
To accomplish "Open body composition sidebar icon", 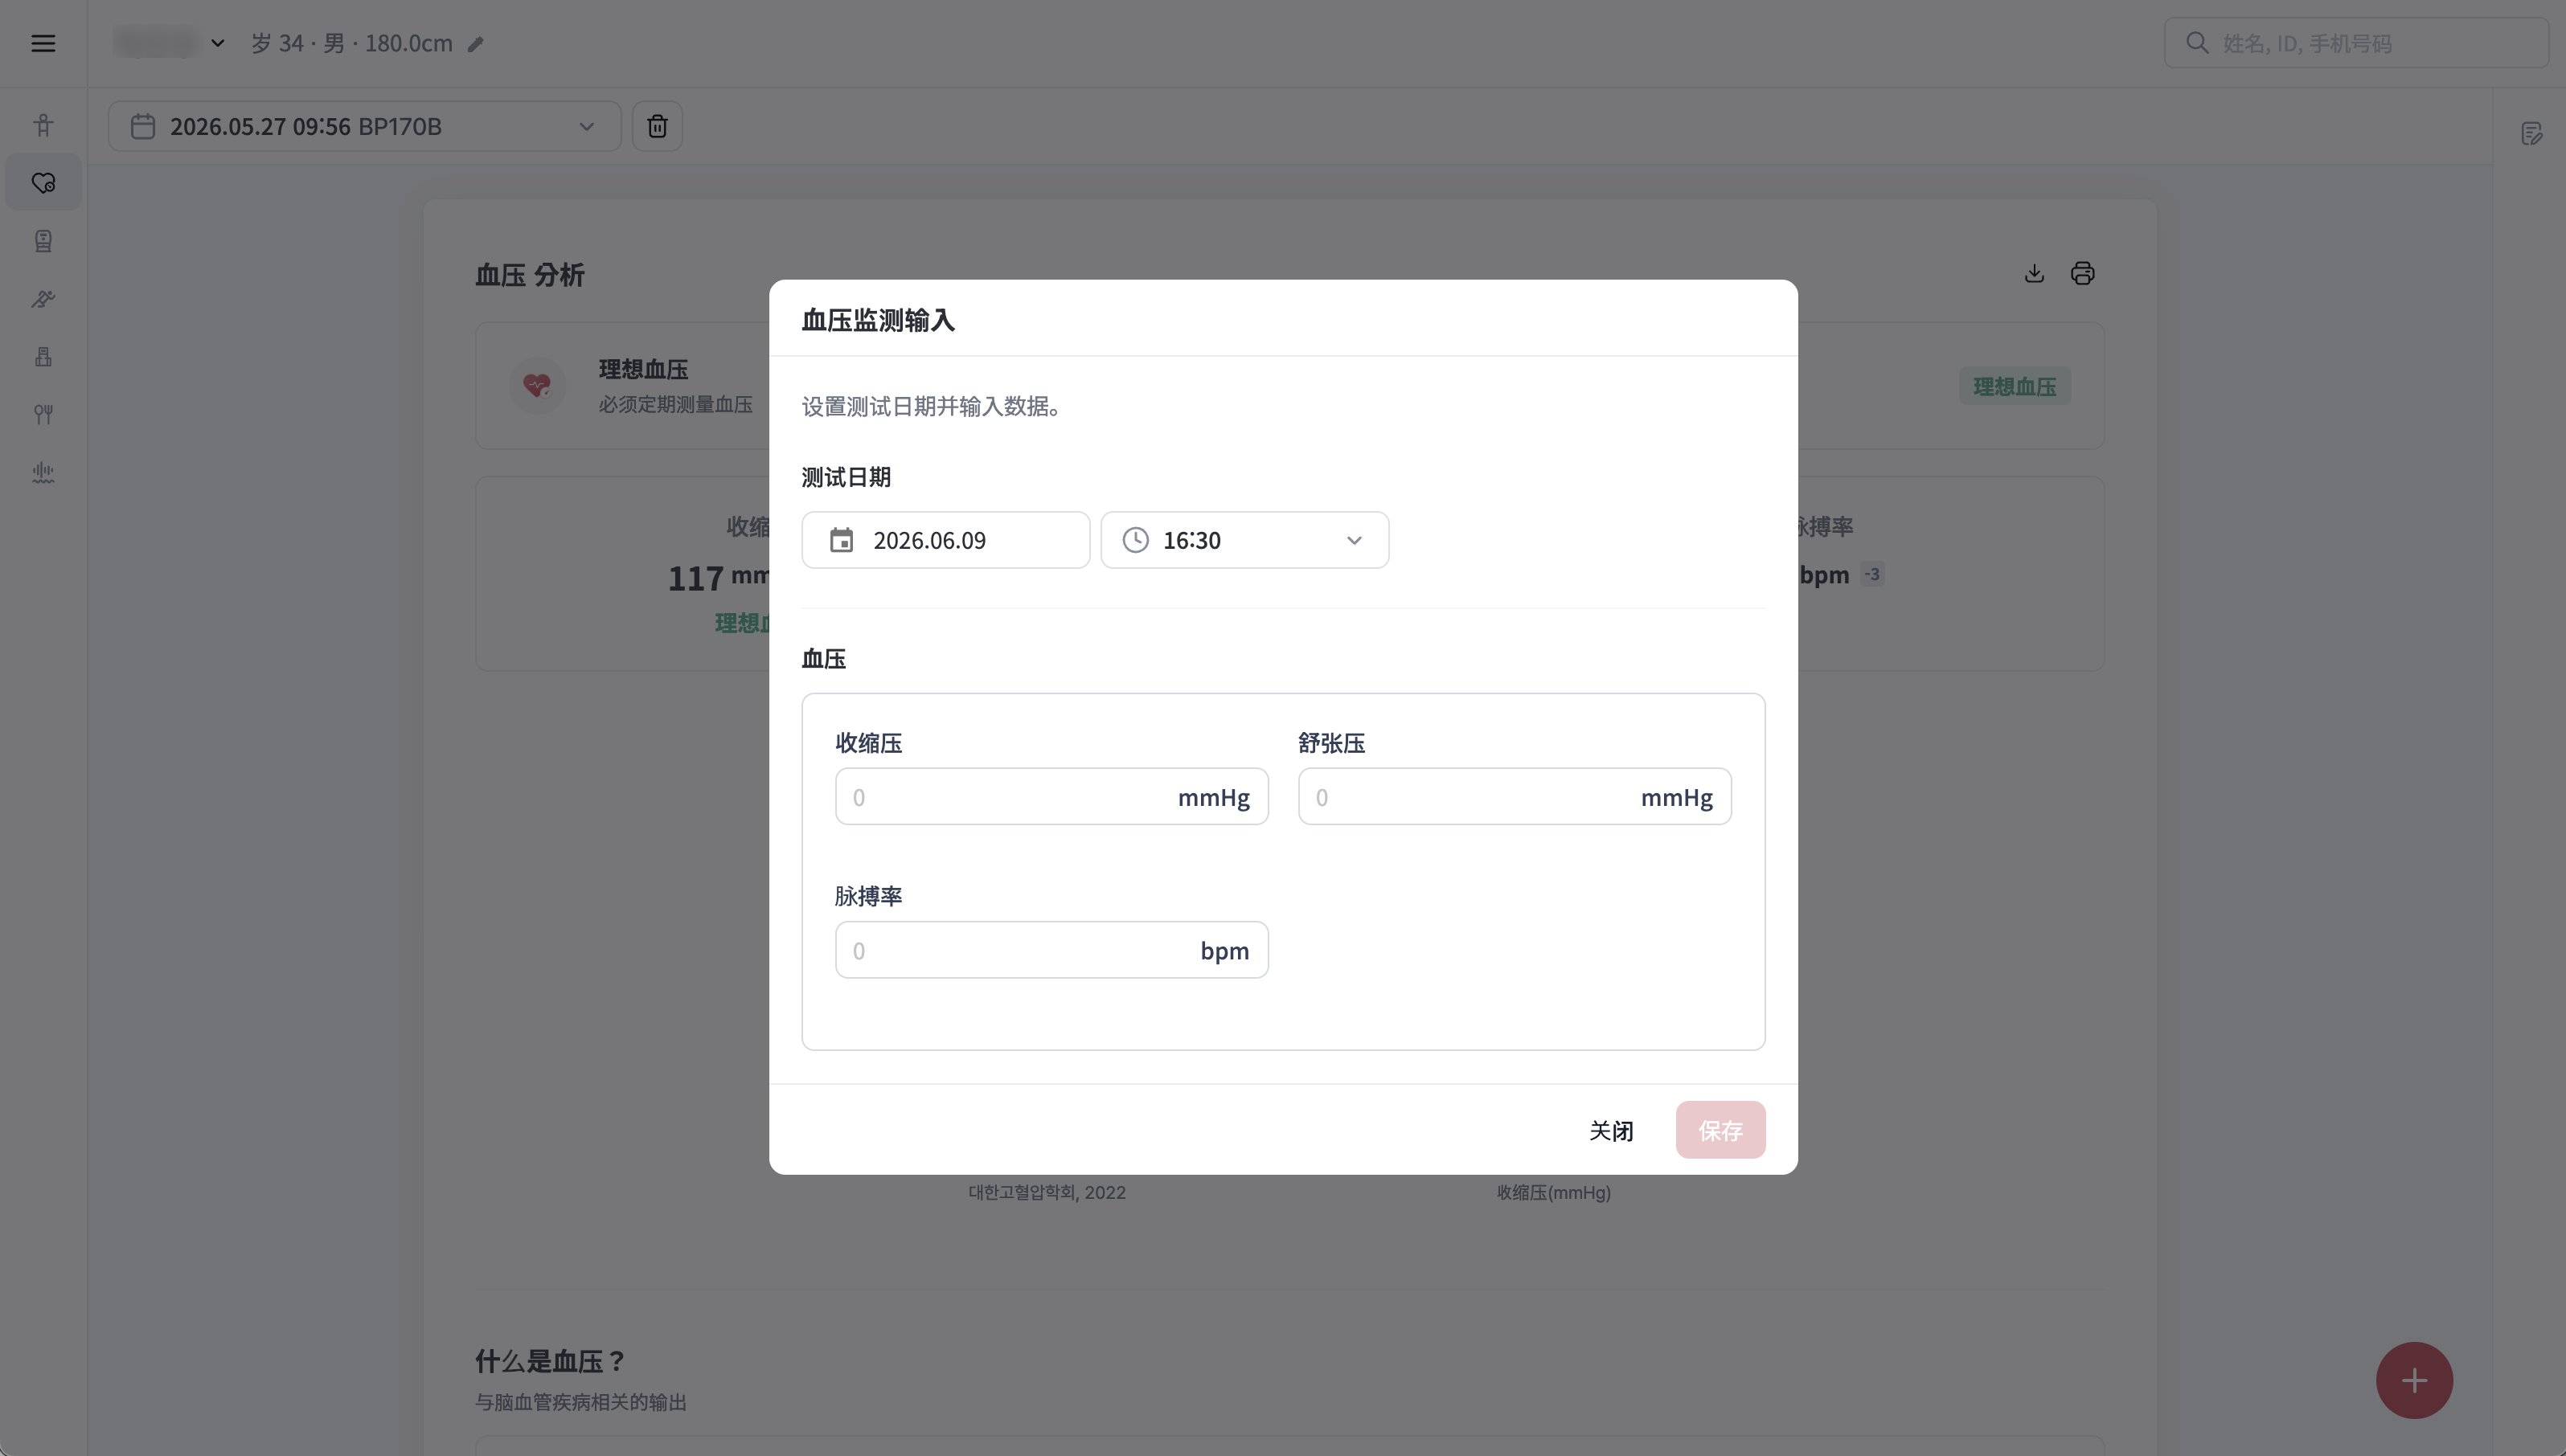I will [x=43, y=125].
